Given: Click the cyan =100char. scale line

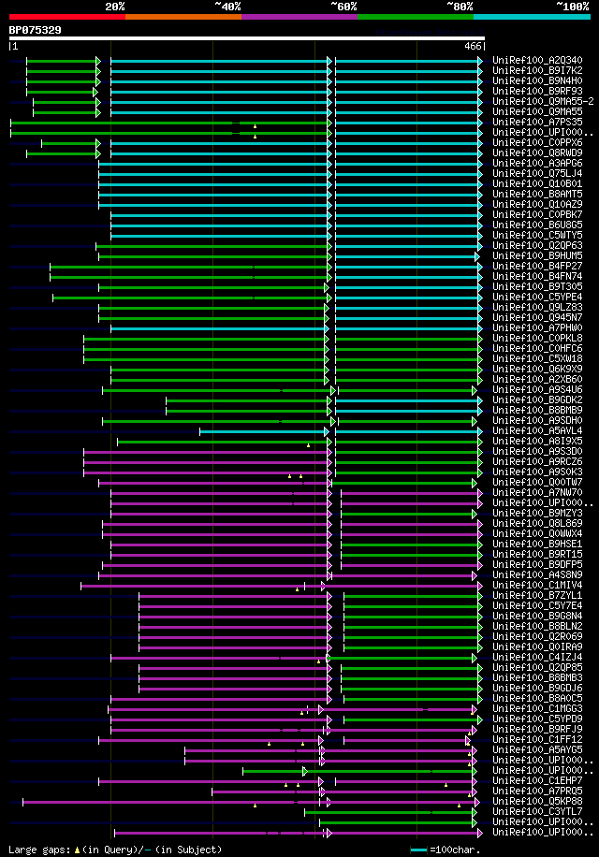Looking at the screenshot, I should click(418, 850).
